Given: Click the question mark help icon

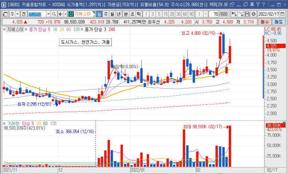Looking at the screenshot, I should point(263,4).
